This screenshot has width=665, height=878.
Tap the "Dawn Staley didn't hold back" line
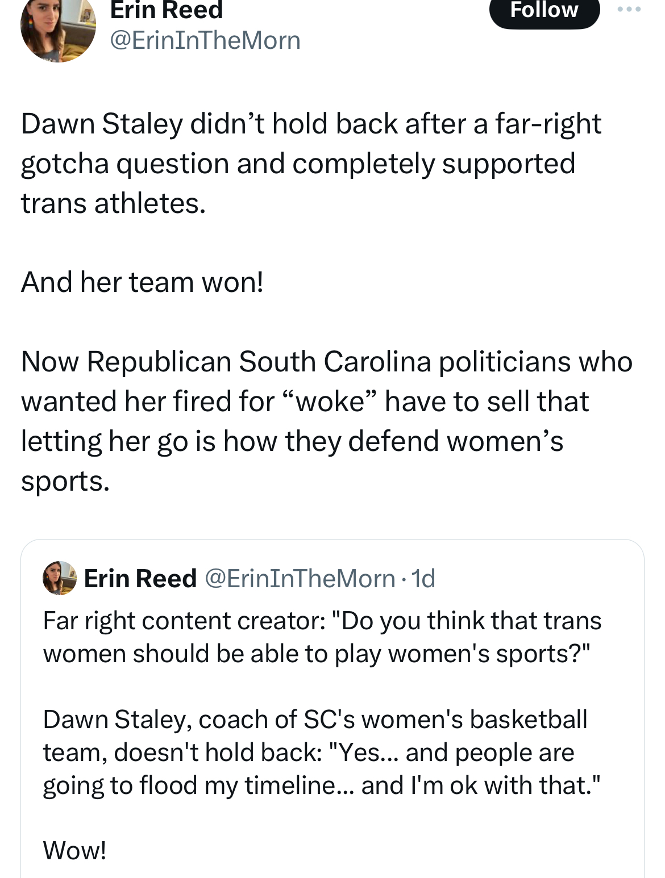coord(311,124)
